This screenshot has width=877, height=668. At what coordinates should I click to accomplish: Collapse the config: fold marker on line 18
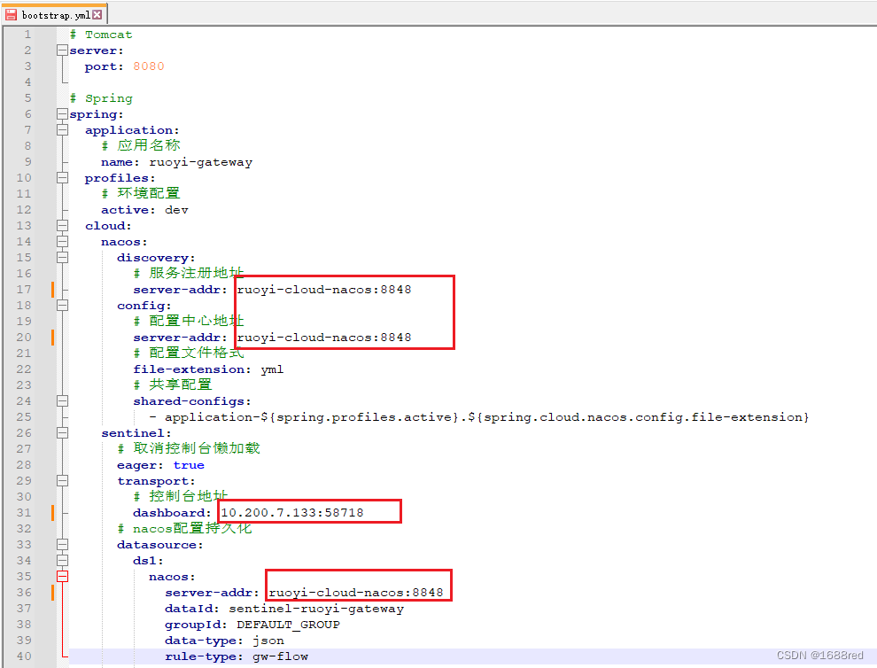pos(63,306)
